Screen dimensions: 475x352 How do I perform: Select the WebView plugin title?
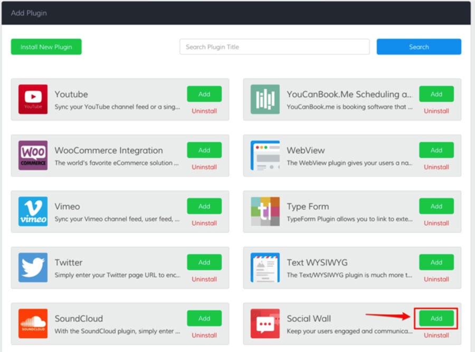(x=306, y=151)
